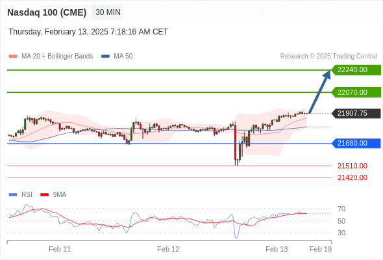Click the MA 20 + Bollinger Bands legend label
Screen dimensions: 383x260
[57, 57]
